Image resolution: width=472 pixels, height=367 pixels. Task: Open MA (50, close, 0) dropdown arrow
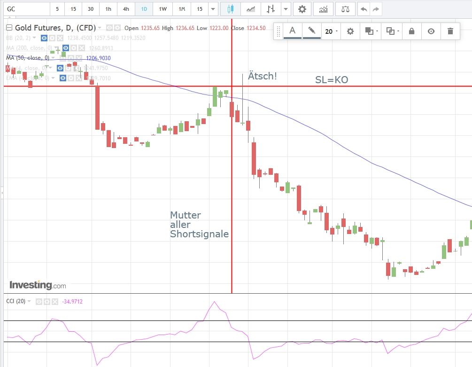(x=53, y=58)
